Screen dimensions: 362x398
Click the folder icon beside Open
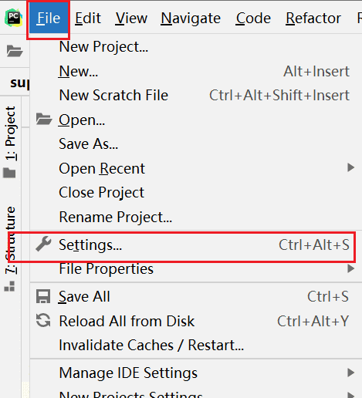(44, 119)
